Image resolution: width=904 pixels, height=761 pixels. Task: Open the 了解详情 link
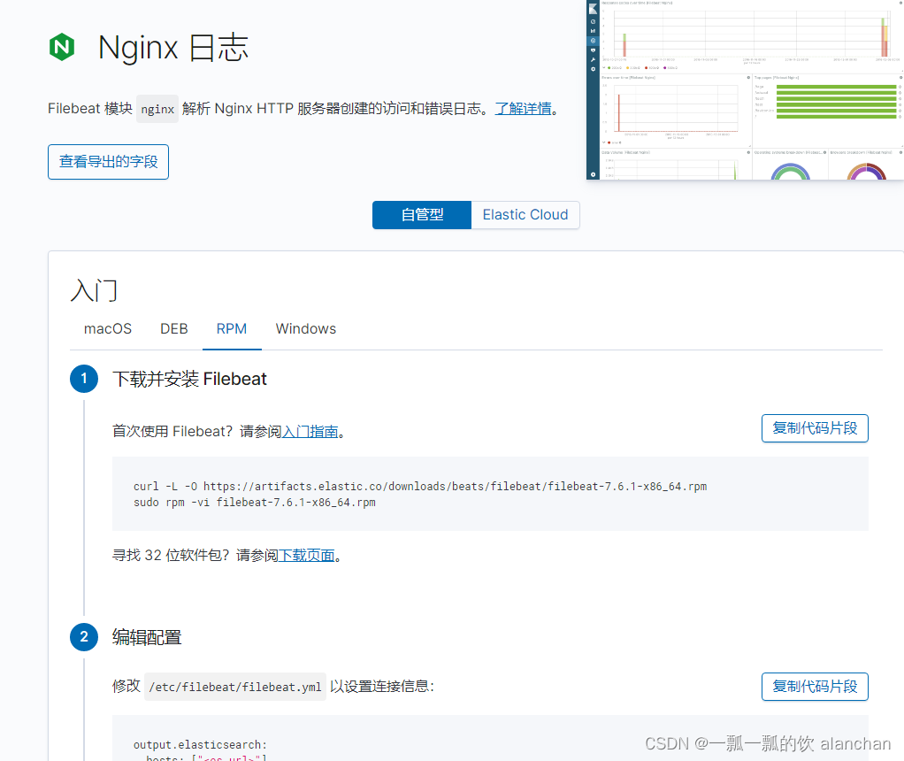523,108
